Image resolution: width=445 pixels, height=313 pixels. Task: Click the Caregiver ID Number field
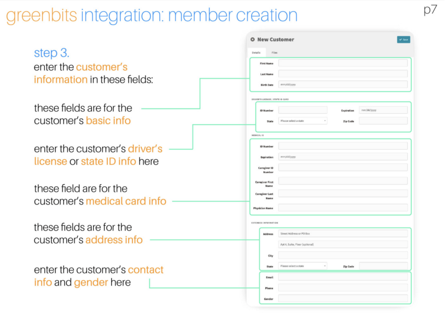[x=343, y=168]
